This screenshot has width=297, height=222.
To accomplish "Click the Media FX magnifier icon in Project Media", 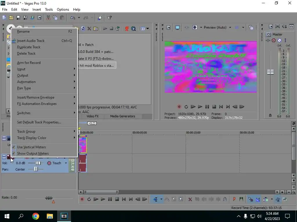I will click(133, 29).
